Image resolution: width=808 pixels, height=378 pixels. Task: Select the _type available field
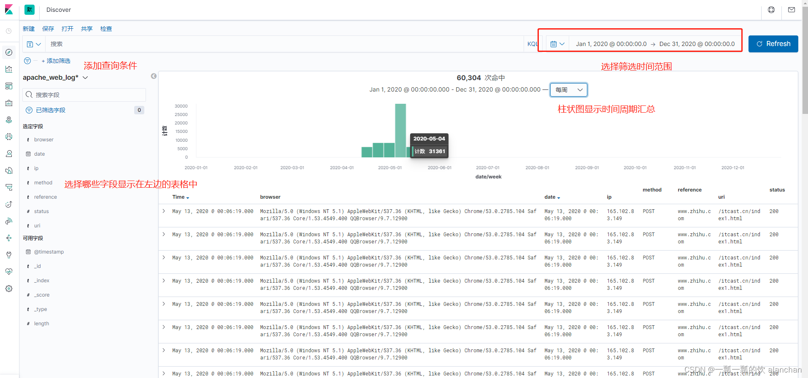[x=41, y=309]
